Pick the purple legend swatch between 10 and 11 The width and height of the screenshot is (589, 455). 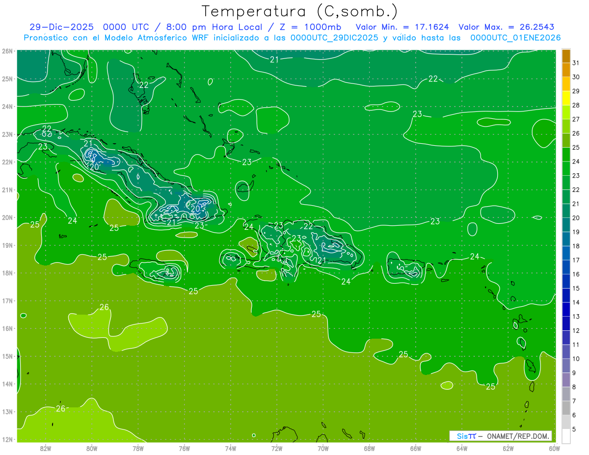click(566, 352)
